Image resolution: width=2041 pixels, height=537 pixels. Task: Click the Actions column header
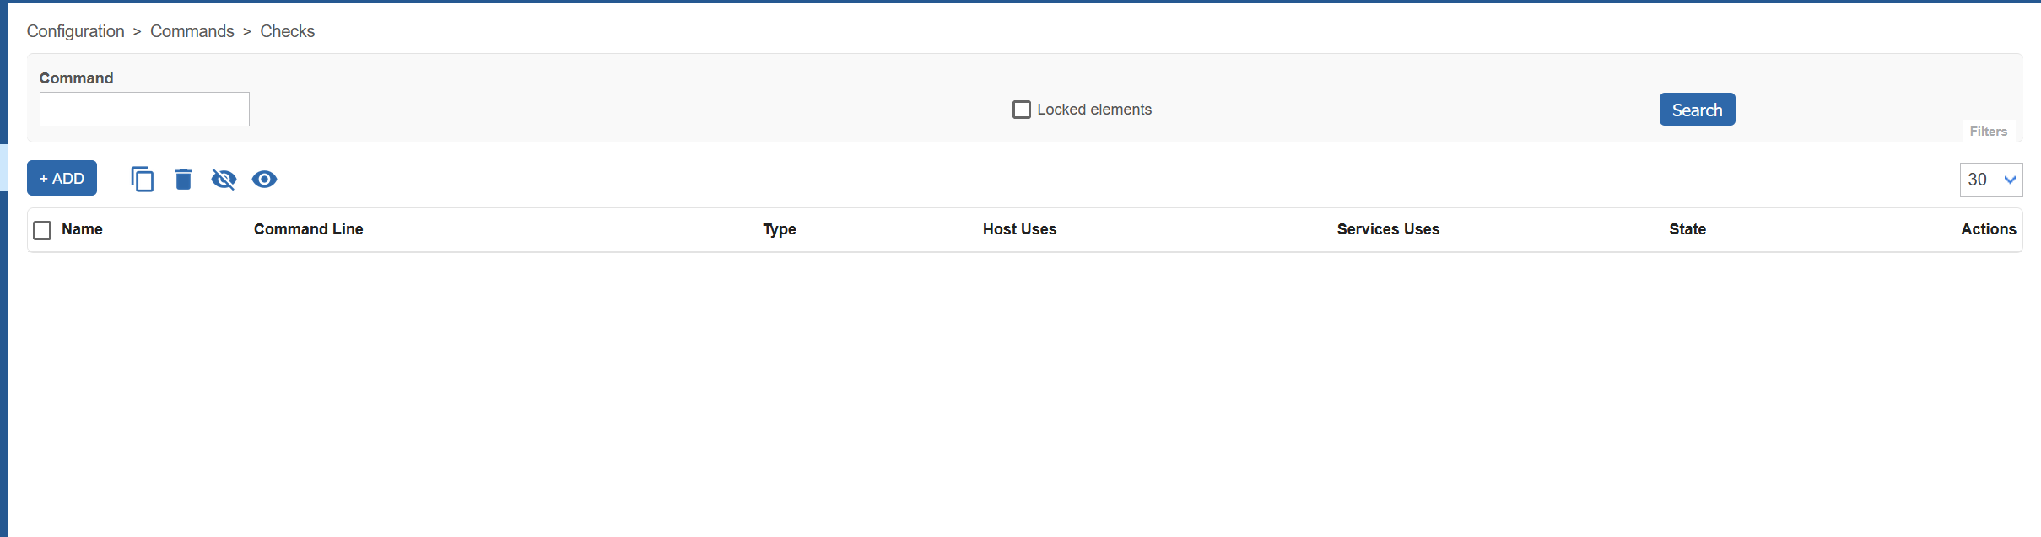tap(1988, 229)
